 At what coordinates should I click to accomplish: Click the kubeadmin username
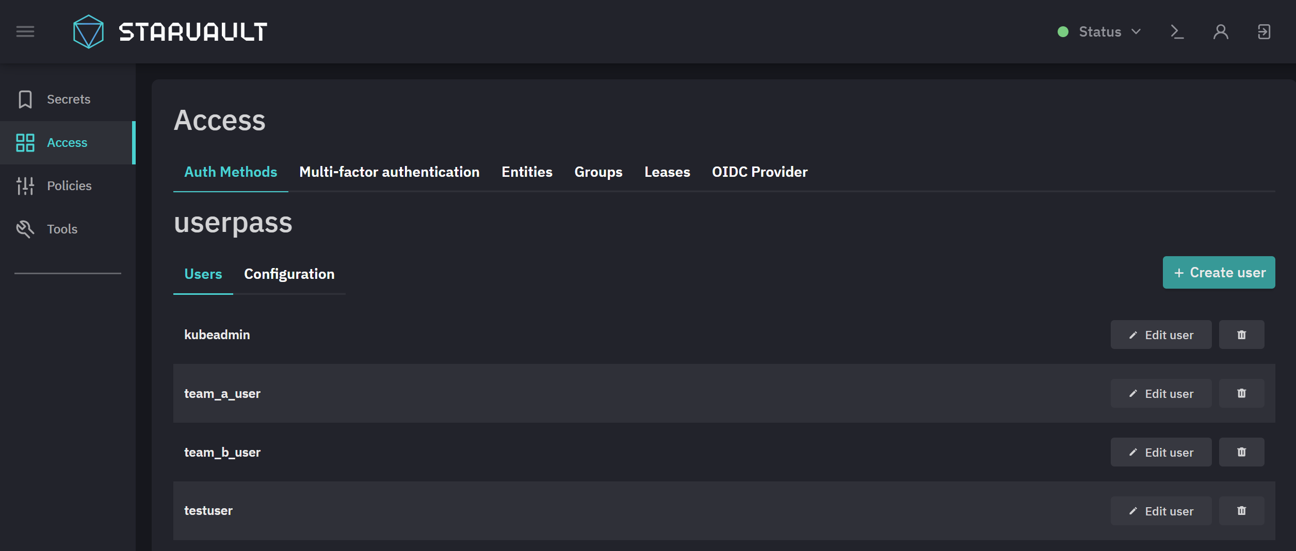click(217, 335)
